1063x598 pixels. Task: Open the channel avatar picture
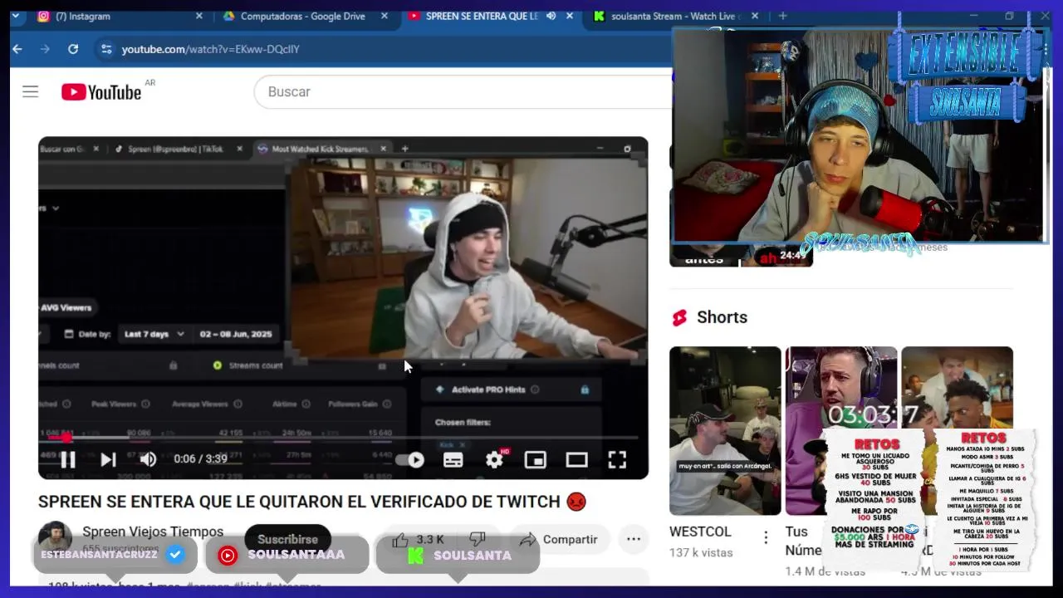click(55, 538)
